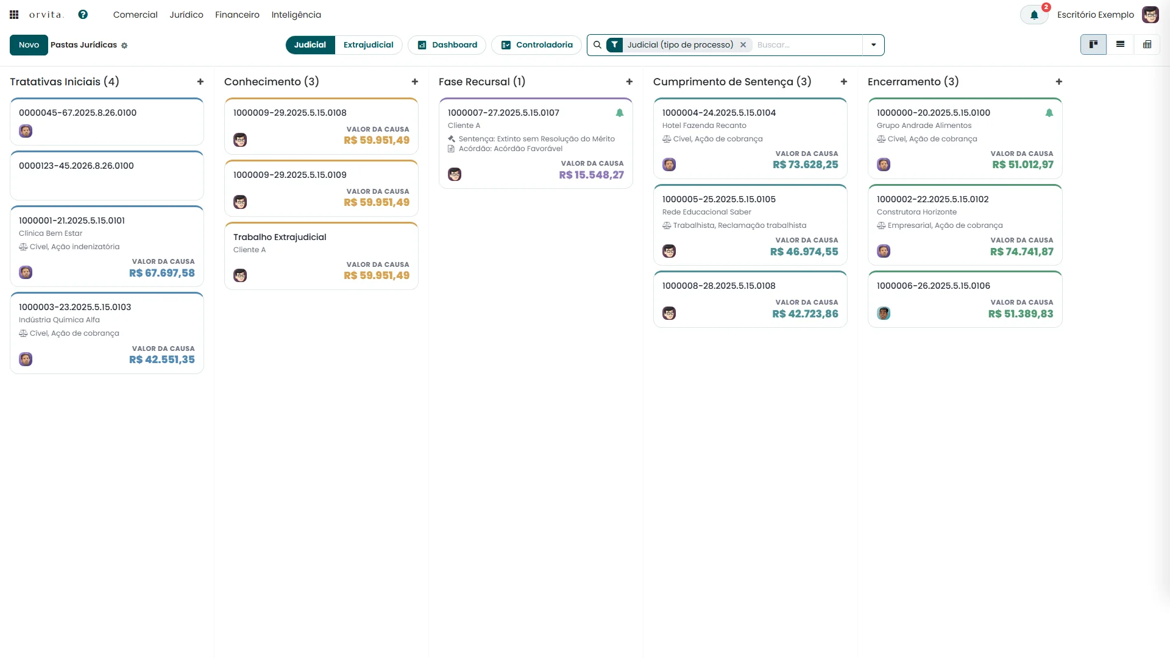Viewport: 1170px width, 658px height.
Task: Click the bell on card 1000007-27.2025.5.15.0107
Action: [620, 113]
